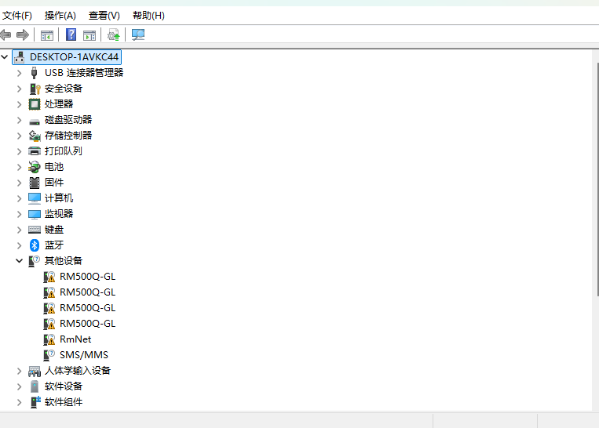The height and width of the screenshot is (428, 599).
Task: Click the Update driver toolbar icon
Action: tap(114, 34)
